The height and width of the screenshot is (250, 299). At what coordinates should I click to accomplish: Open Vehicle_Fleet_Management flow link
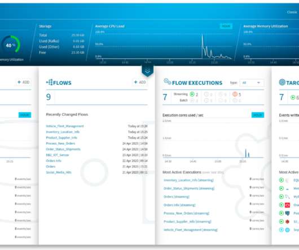(65, 126)
